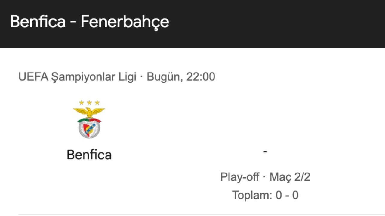Click the 22:00 kickoff time
The width and height of the screenshot is (385, 216).
201,77
